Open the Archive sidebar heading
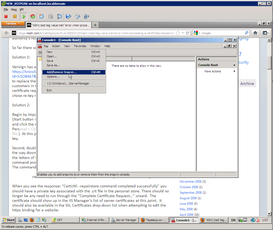This screenshot has height=230, width=273. 247,84
